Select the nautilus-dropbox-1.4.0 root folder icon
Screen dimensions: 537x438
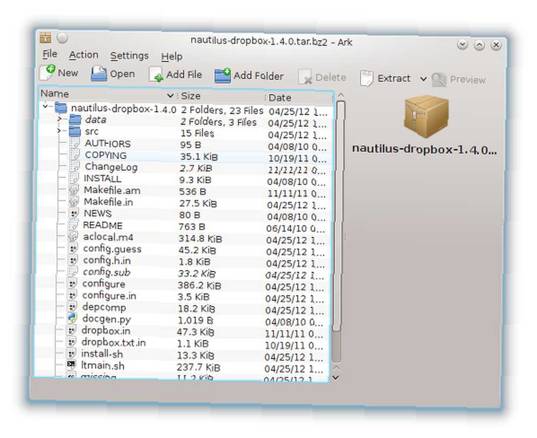click(x=61, y=107)
